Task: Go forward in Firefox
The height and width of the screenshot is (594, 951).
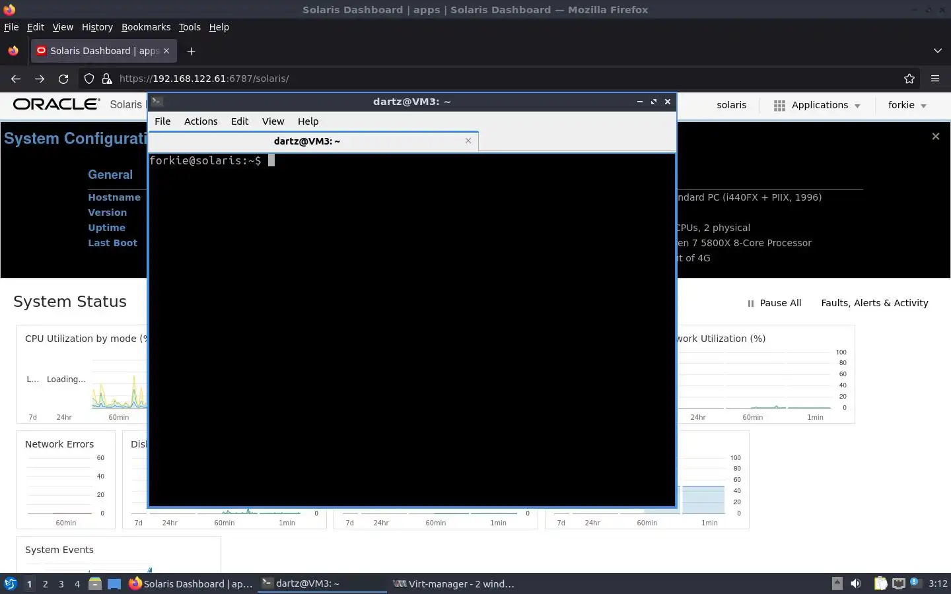Action: [40, 79]
